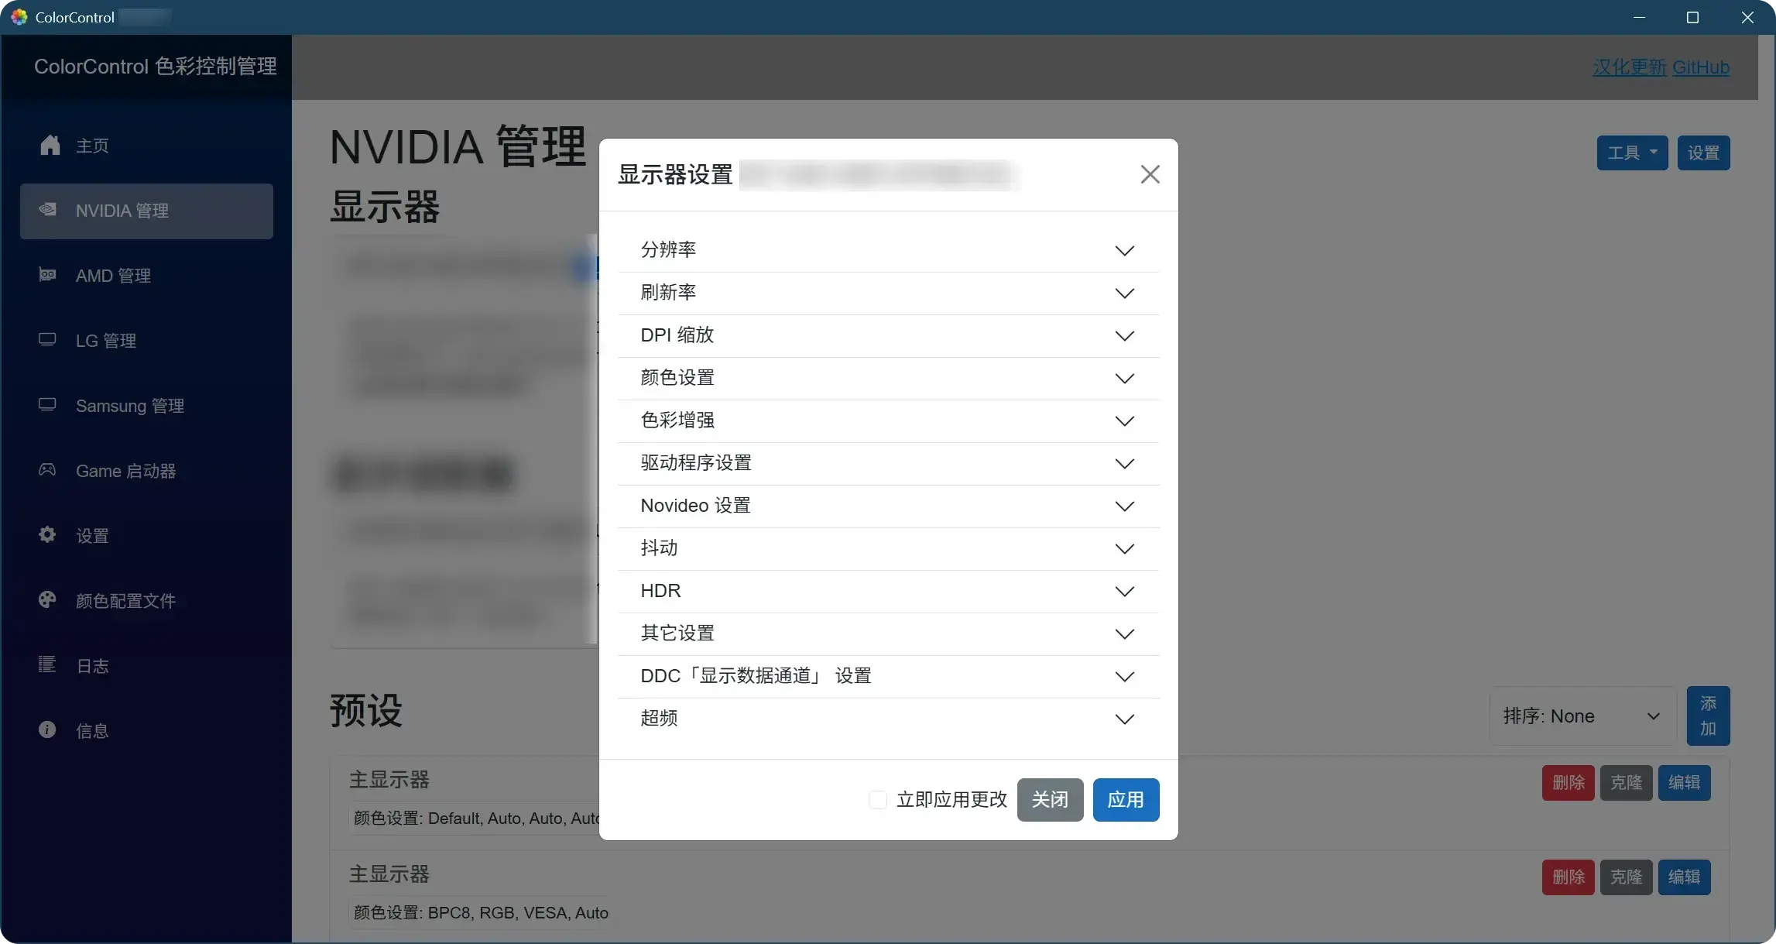Click the 关闭 button in dialog

(1049, 800)
